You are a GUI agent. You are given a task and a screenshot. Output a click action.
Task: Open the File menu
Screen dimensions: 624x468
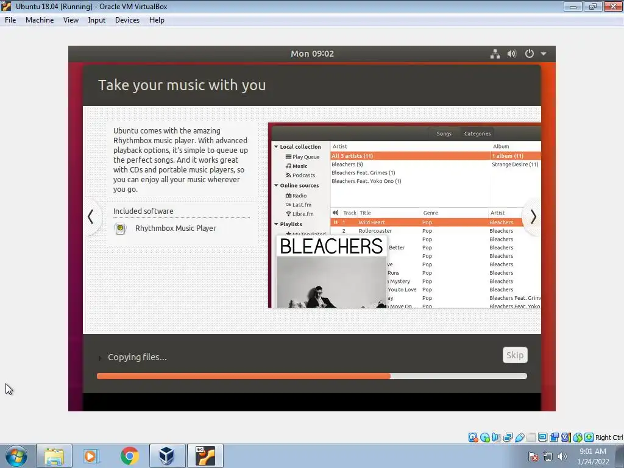[x=10, y=20]
